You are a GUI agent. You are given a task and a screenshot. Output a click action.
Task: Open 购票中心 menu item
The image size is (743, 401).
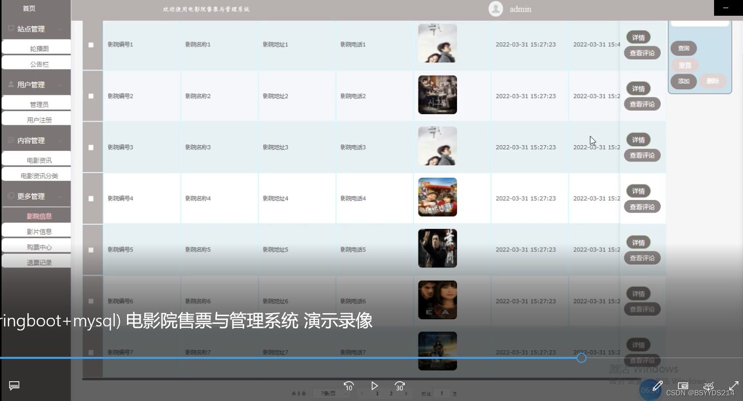click(36, 245)
